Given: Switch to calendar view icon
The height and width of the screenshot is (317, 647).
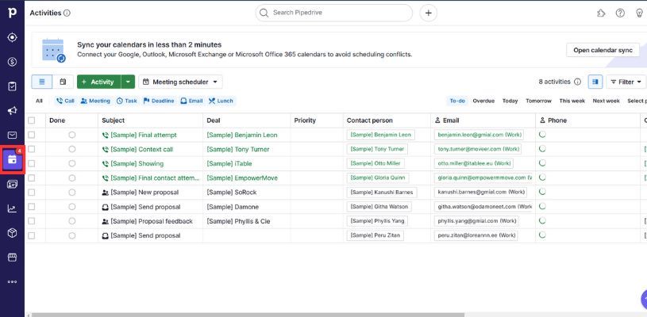Looking at the screenshot, I should click(x=63, y=82).
